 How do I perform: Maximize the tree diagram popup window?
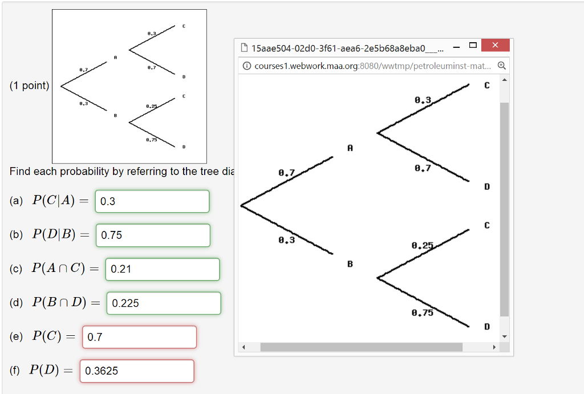(472, 45)
